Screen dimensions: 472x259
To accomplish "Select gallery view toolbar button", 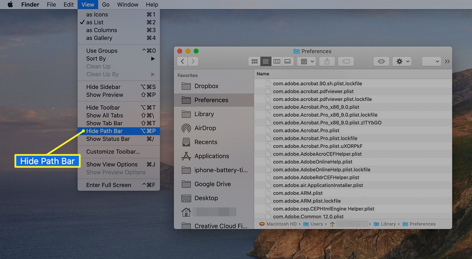I will coord(288,61).
